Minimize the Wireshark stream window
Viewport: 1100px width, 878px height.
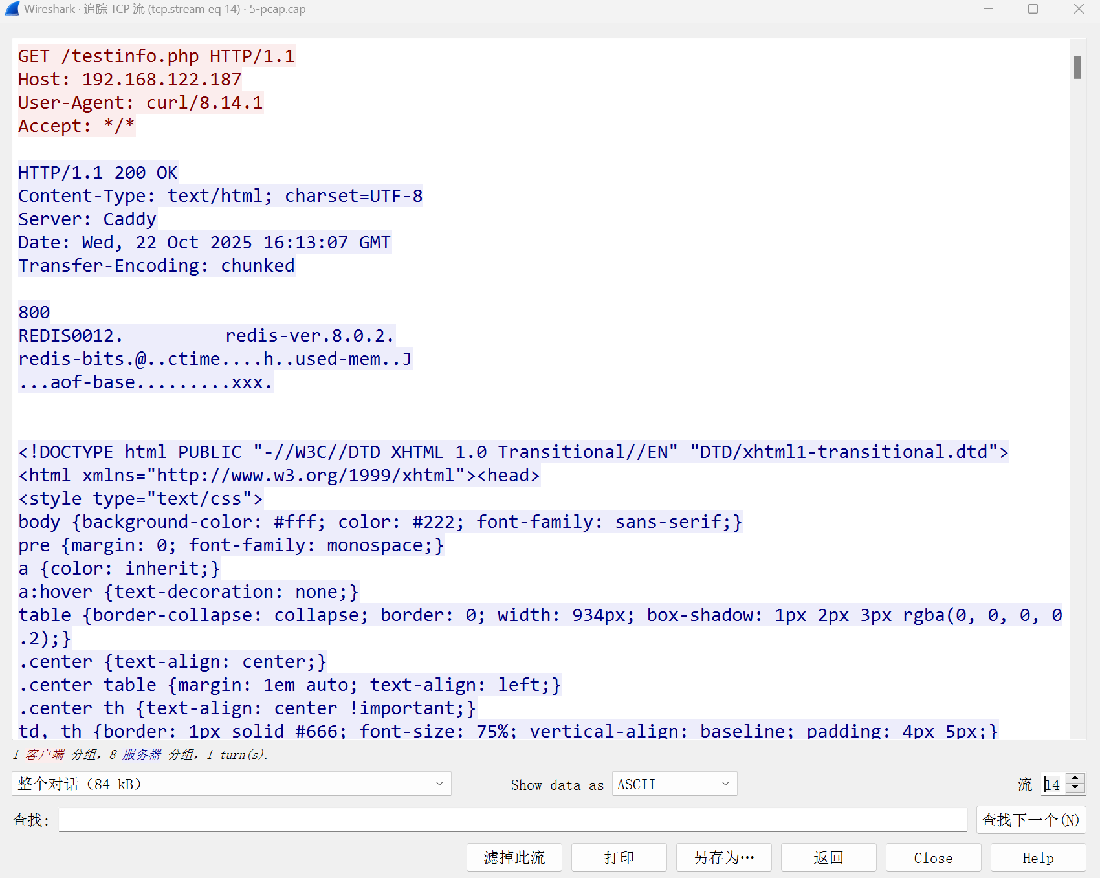pos(988,9)
